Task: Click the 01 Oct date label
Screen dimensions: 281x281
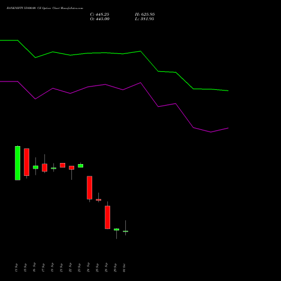Action: point(124,268)
